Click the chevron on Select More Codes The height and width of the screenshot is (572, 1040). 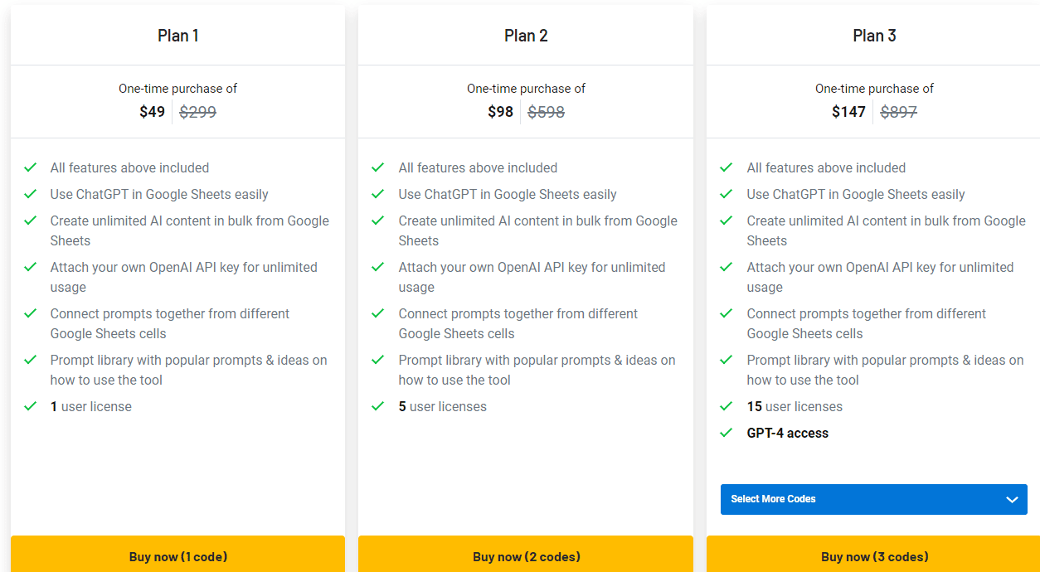point(1012,499)
